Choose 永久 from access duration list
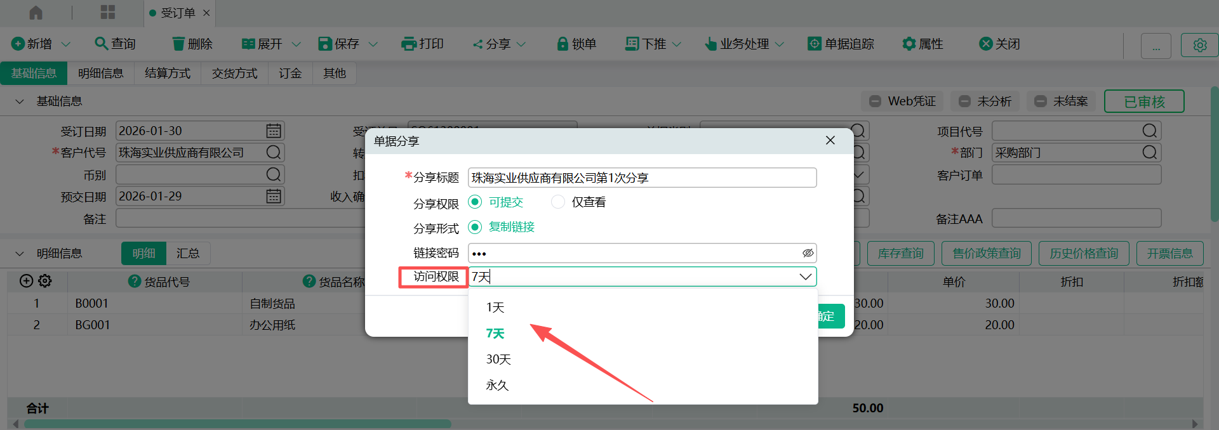1219x430 pixels. tap(497, 386)
